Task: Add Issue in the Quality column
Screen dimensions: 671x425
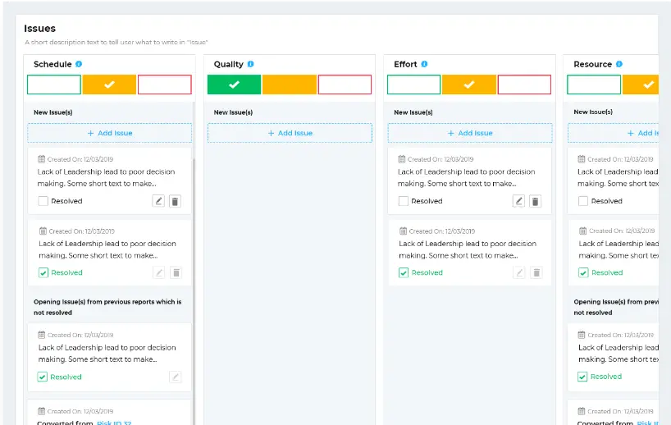Action: click(x=290, y=133)
